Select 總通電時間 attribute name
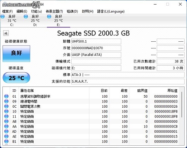The width and height of the screenshot is (187, 148). tap(29, 101)
